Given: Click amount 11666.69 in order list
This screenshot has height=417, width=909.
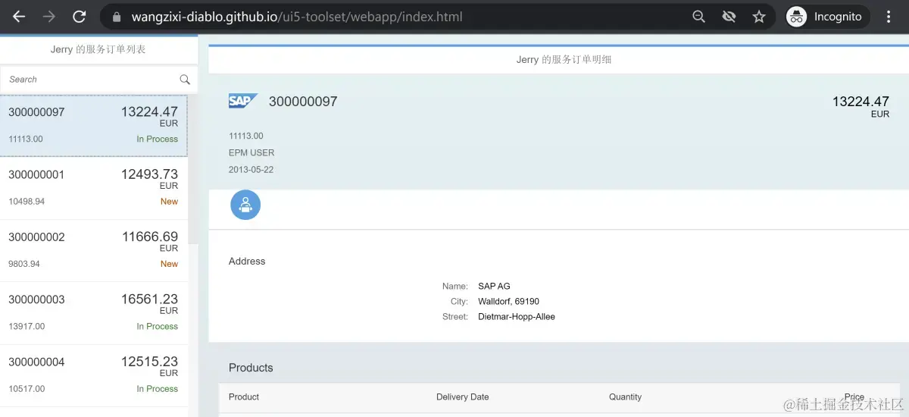Looking at the screenshot, I should click(150, 237).
